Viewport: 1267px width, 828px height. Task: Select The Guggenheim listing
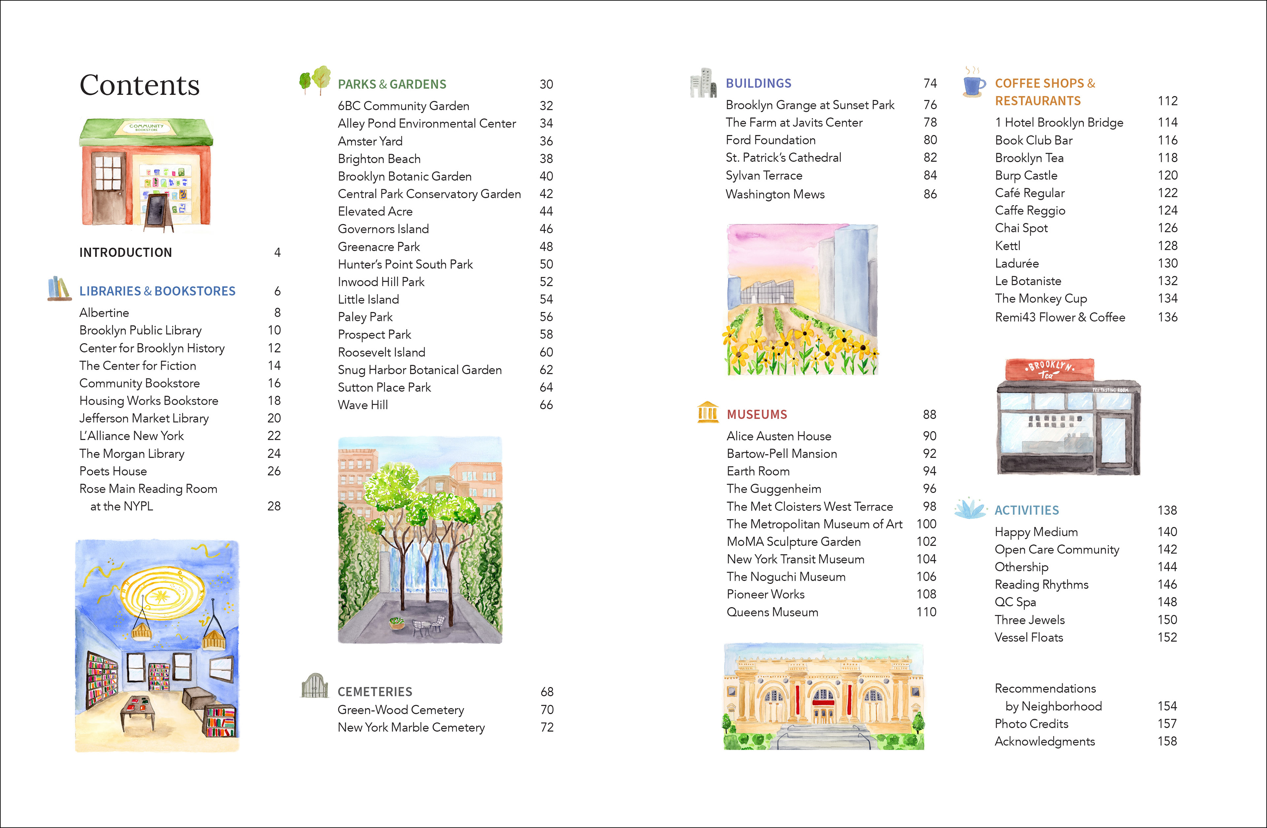click(x=773, y=488)
